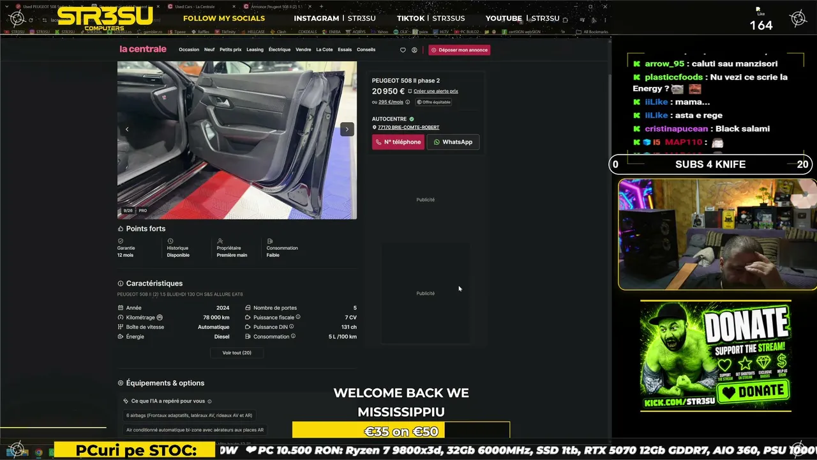Open the Essais navigation link
817x460 pixels.
(345, 50)
